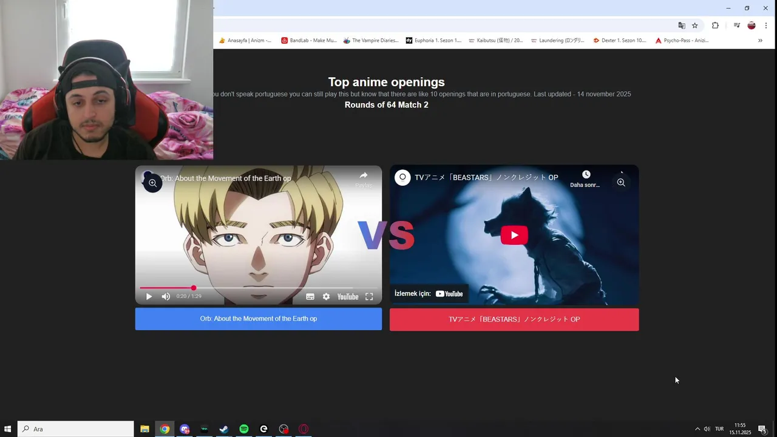Click the İzlemek için YouTube link
The width and height of the screenshot is (777, 437).
pos(429,294)
